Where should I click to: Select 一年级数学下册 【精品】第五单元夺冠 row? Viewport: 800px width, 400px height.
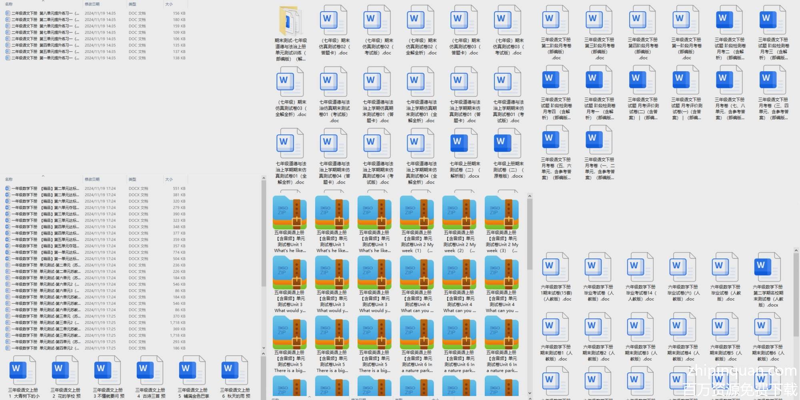click(x=44, y=246)
